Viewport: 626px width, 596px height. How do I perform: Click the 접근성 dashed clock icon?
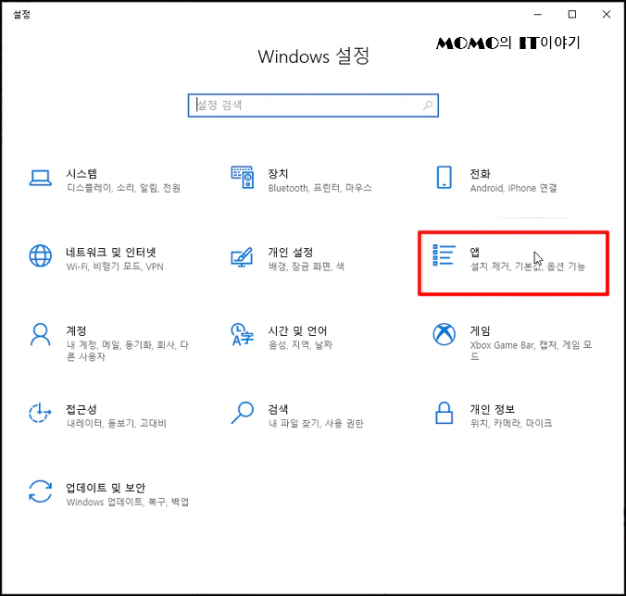40,413
